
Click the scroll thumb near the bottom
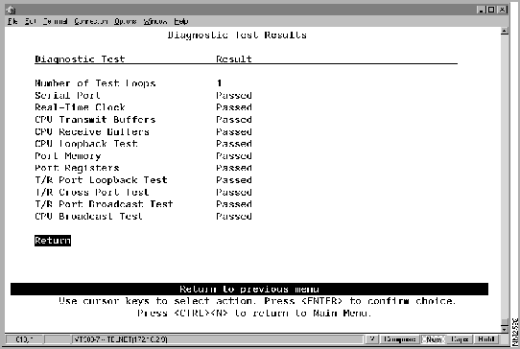tap(505, 322)
